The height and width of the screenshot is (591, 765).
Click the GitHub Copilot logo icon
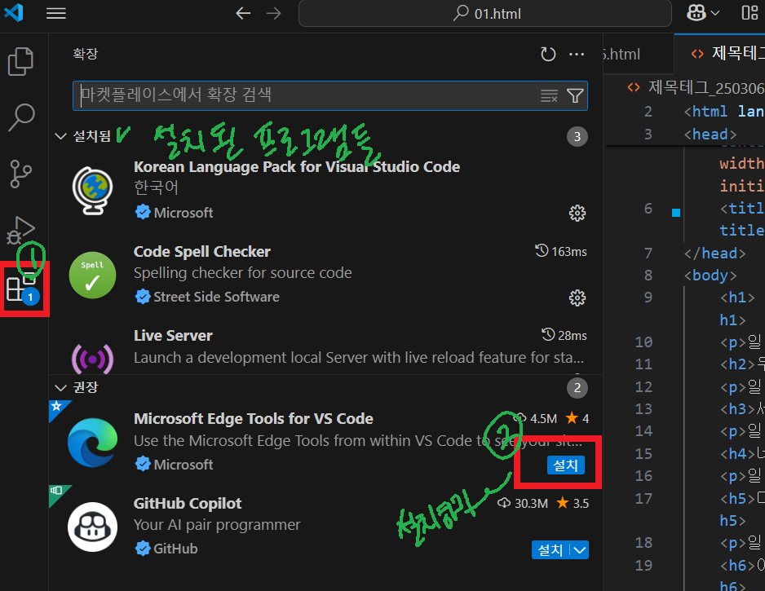point(93,527)
